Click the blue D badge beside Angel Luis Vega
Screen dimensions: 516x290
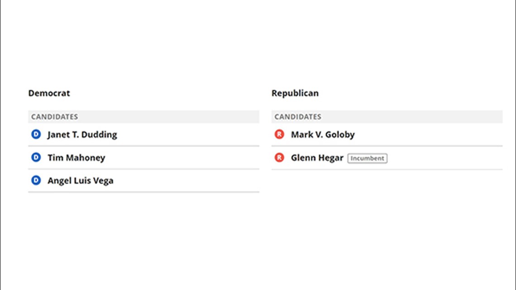36,180
